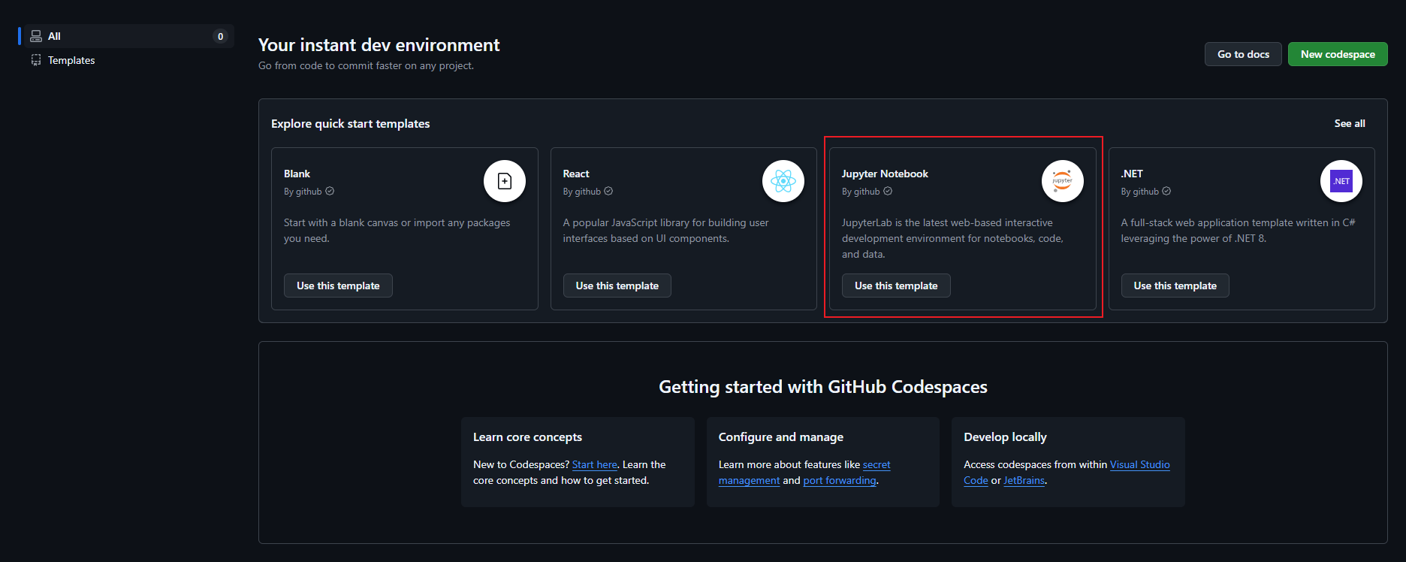
Task: Click the template icon beside Templates
Action: pyautogui.click(x=36, y=60)
